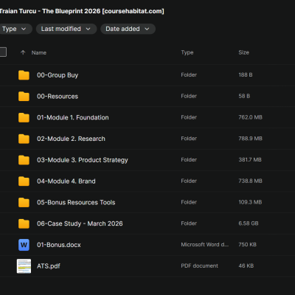Click the 188 B size value

[x=246, y=74]
